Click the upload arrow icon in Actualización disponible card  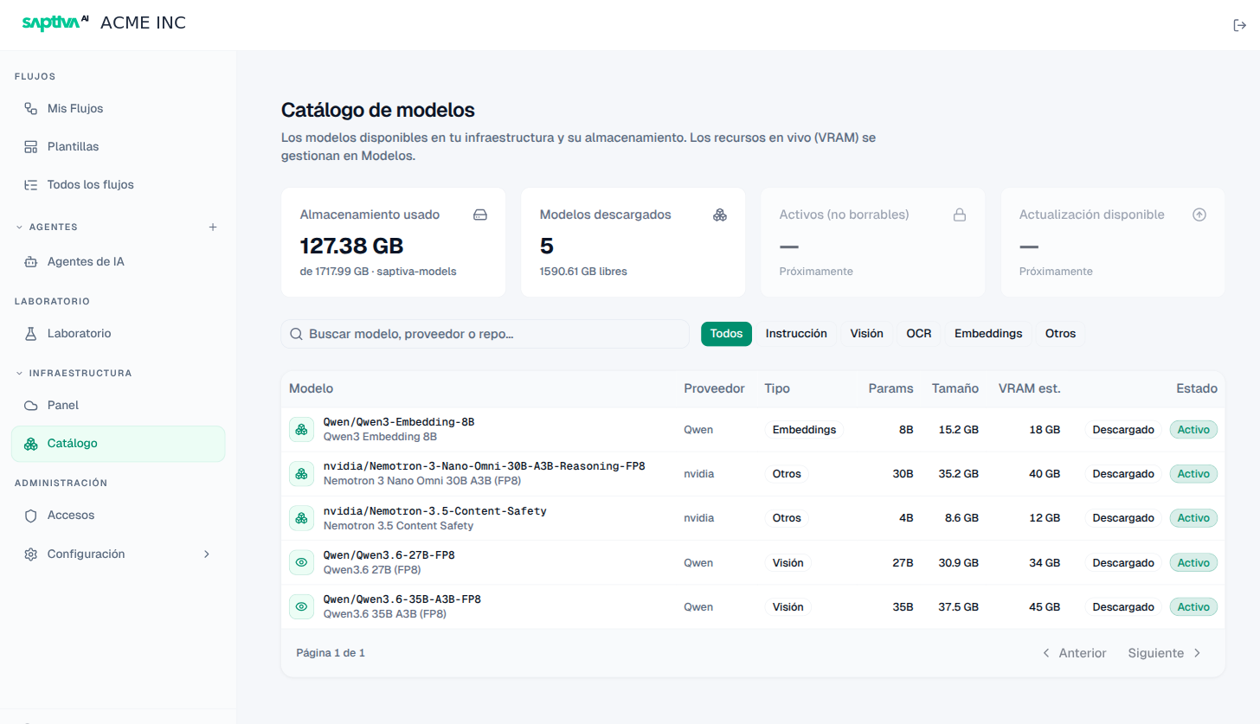1199,215
